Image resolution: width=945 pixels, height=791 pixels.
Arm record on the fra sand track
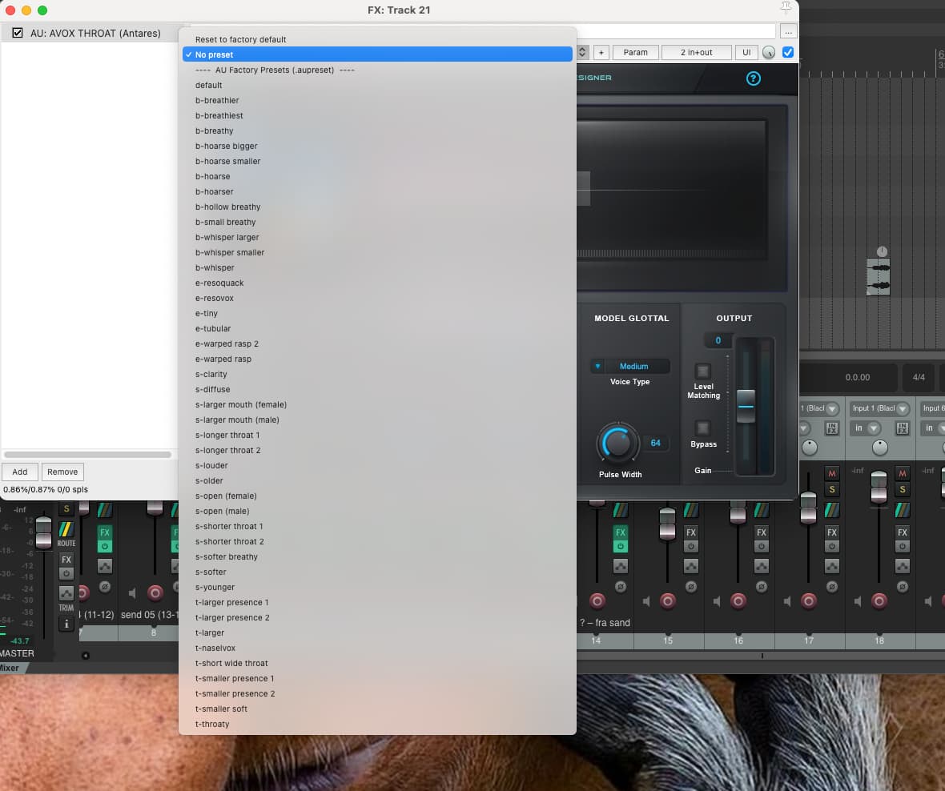[597, 600]
